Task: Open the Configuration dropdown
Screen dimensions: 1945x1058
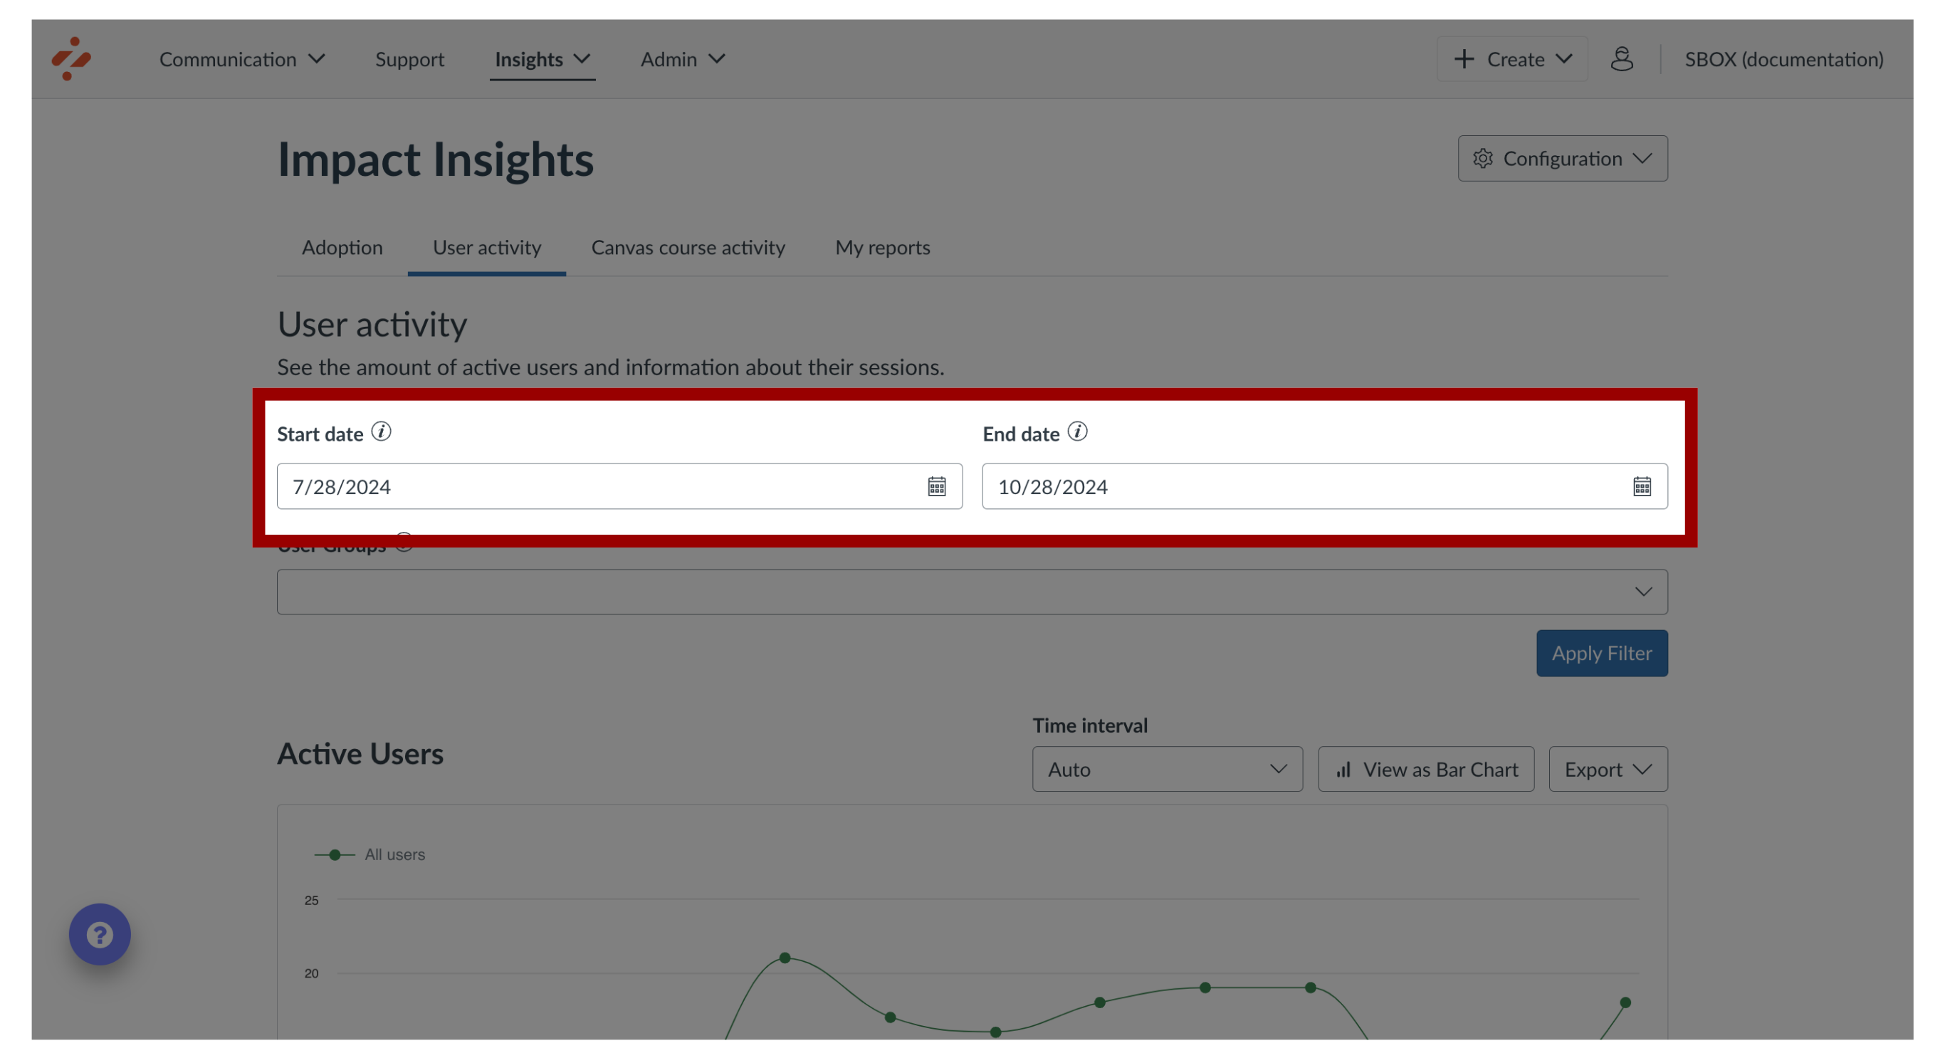Action: 1561,157
